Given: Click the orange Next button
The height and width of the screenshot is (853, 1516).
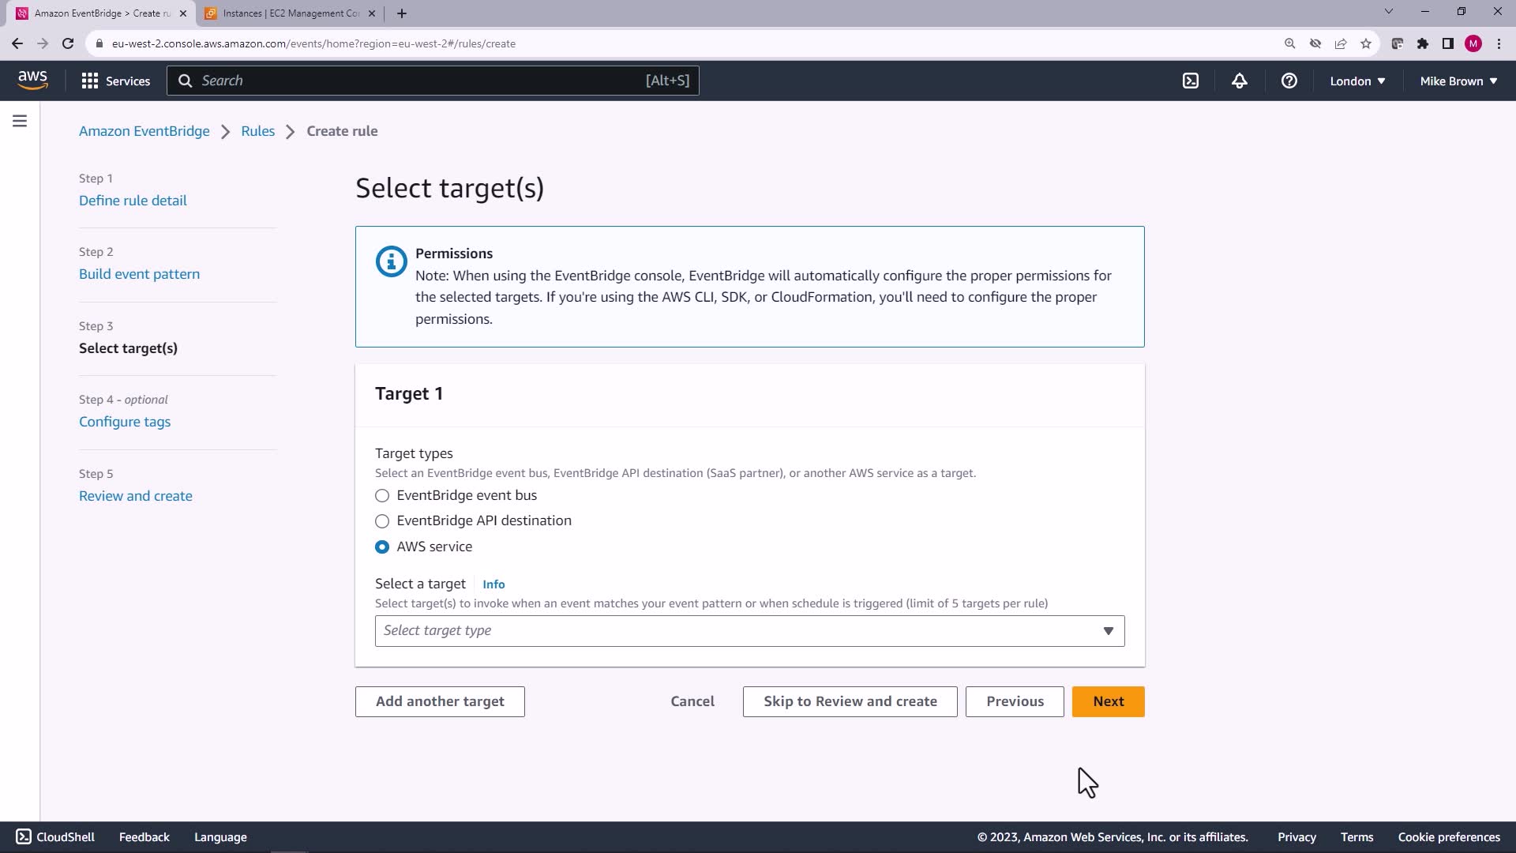Looking at the screenshot, I should pos(1108,701).
